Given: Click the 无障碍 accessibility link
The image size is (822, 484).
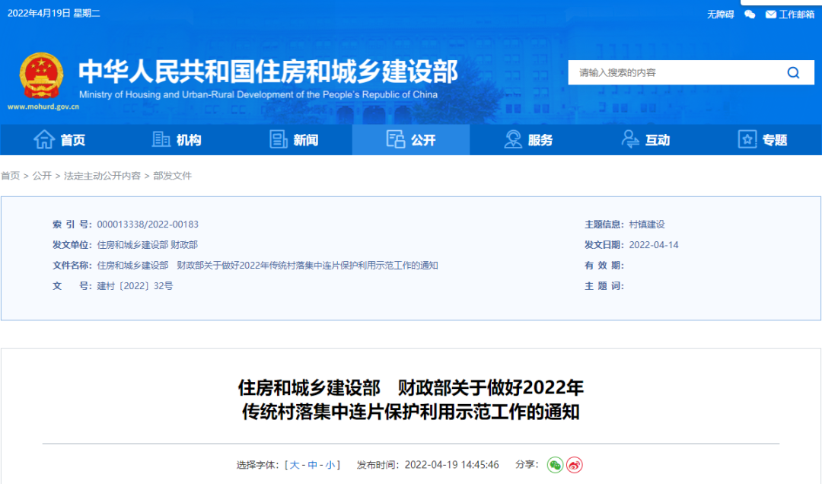Looking at the screenshot, I should pyautogui.click(x=720, y=14).
